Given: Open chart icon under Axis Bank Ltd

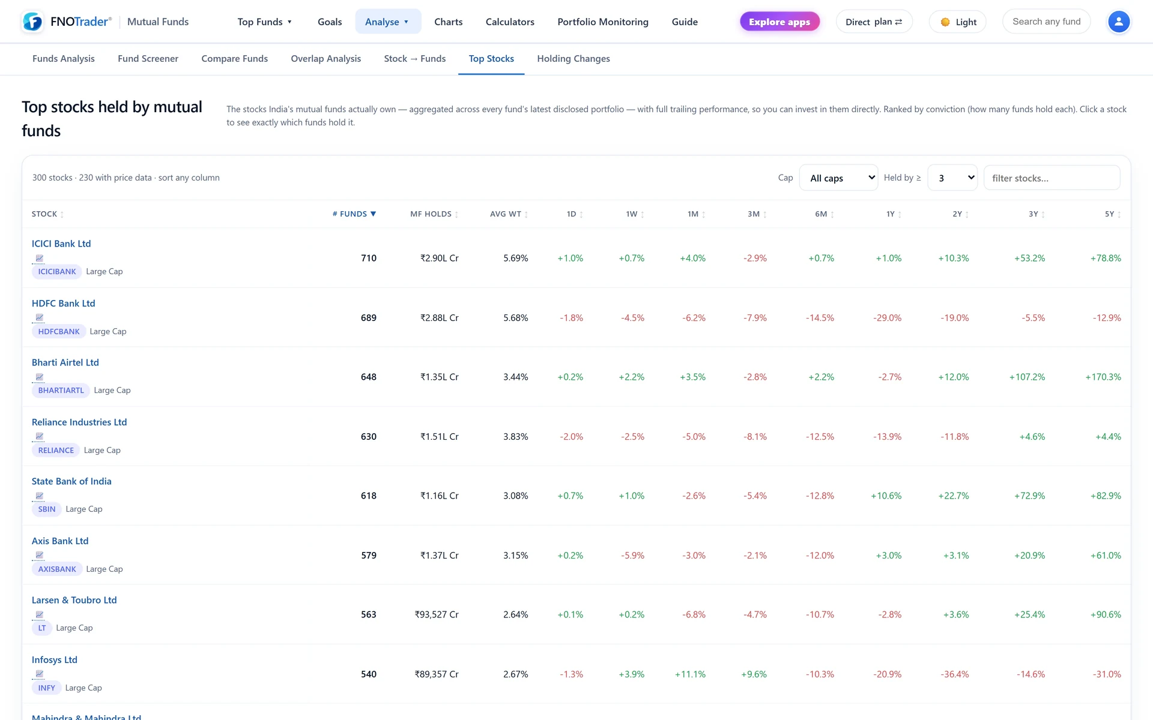Looking at the screenshot, I should click(39, 556).
